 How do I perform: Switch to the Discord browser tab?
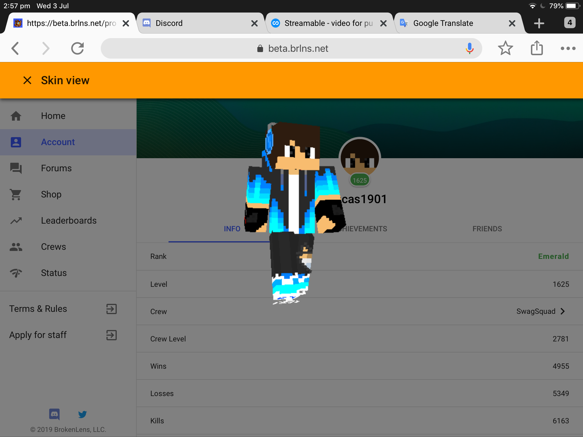[x=200, y=23]
